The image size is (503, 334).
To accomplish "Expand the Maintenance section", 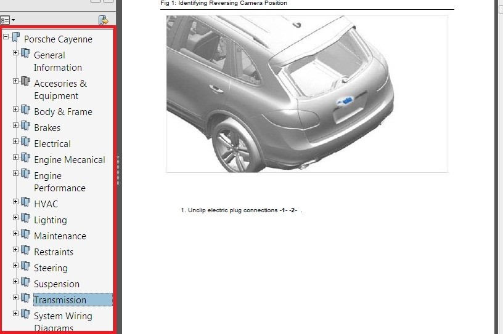I will coord(15,234).
